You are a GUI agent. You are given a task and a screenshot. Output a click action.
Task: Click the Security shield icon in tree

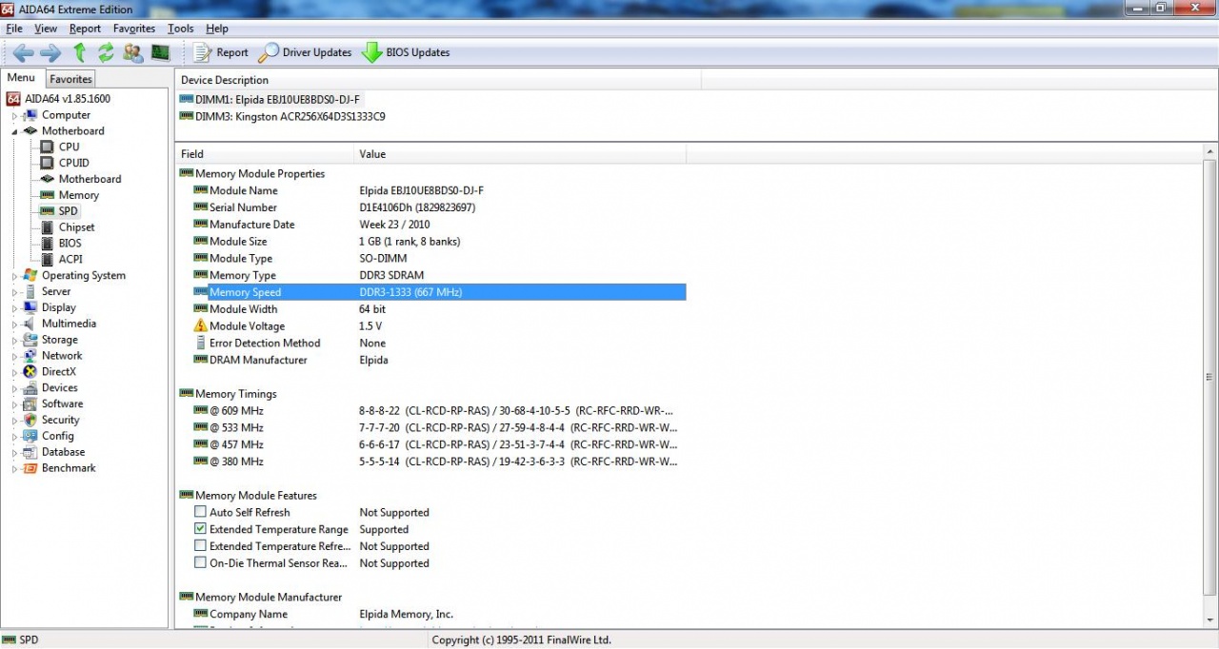click(x=30, y=420)
